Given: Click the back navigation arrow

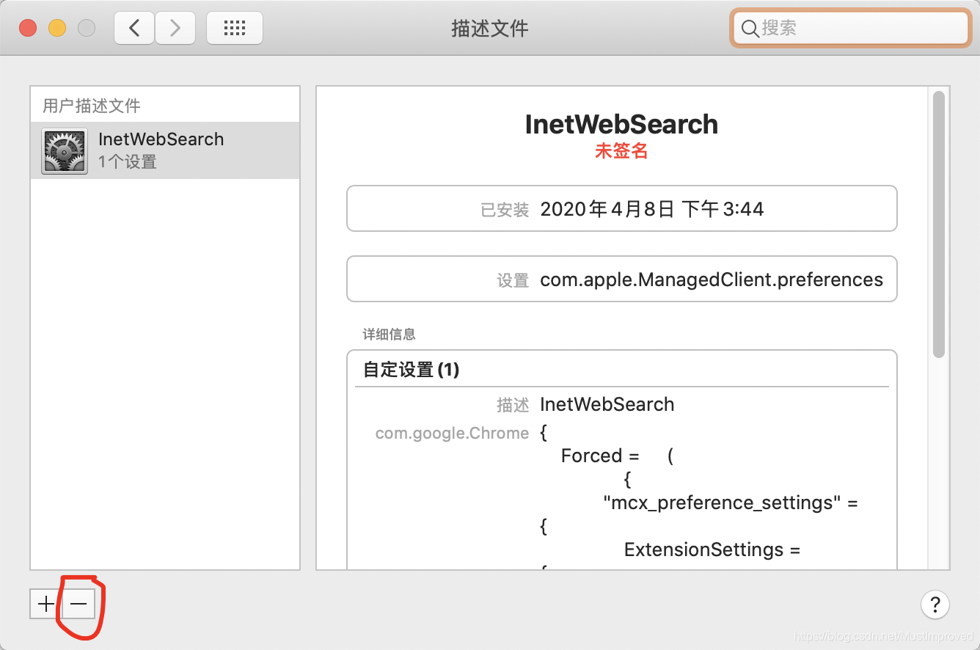Looking at the screenshot, I should click(x=134, y=28).
